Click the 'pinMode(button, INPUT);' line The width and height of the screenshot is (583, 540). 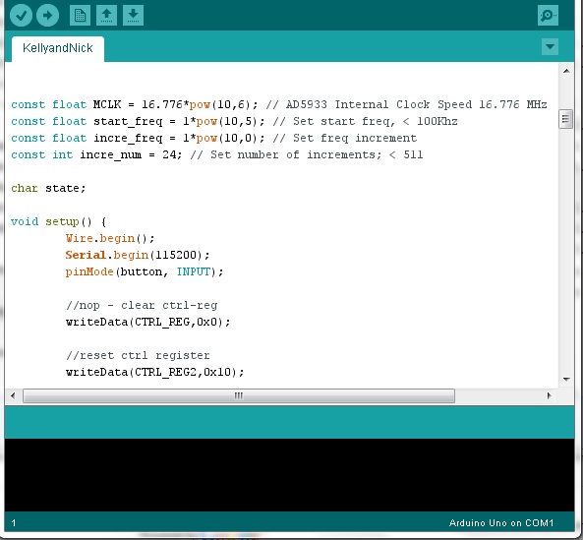(x=145, y=271)
